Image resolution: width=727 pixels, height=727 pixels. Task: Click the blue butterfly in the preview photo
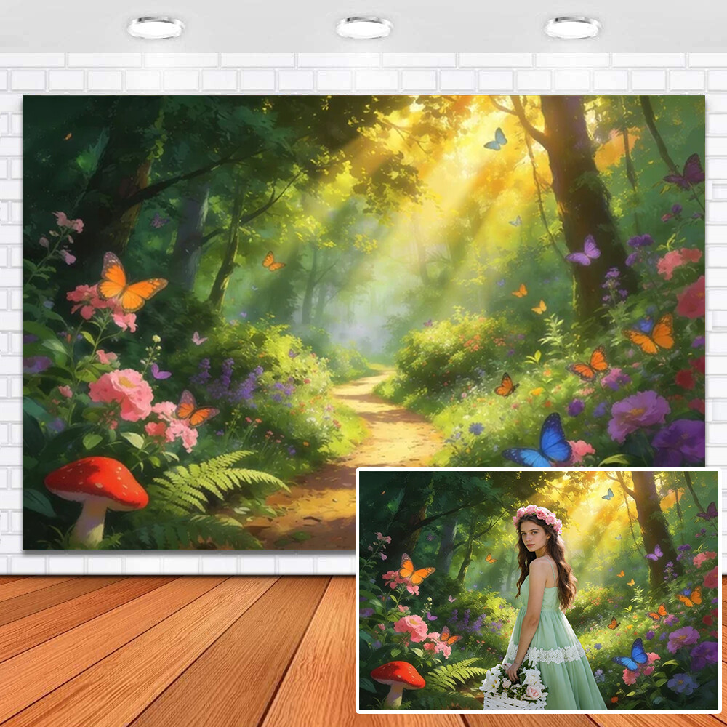(633, 655)
